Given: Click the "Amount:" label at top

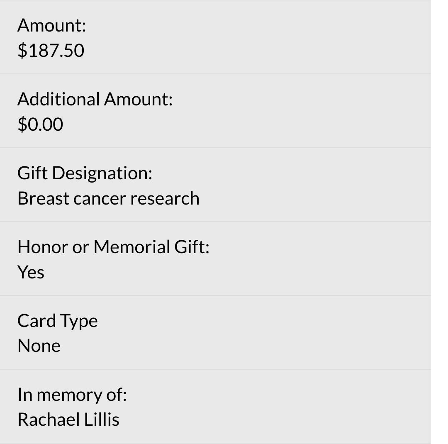Looking at the screenshot, I should (51, 25).
